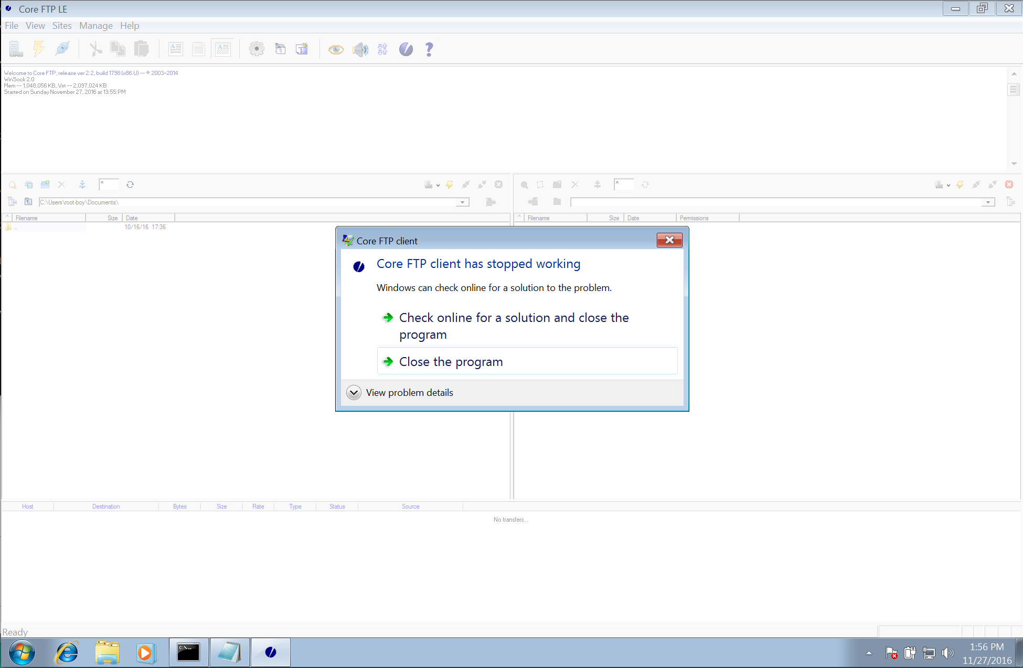Viewport: 1023px width, 668px height.
Task: Click the remote pane search magnifier icon
Action: [x=525, y=185]
